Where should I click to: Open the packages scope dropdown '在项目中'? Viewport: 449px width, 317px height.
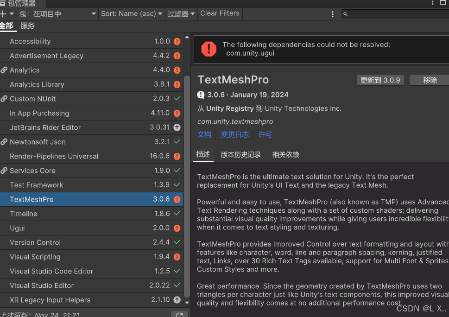pos(57,14)
